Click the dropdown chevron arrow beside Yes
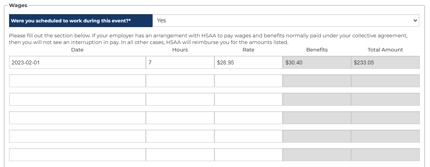Screen dimensions: 430x167 tap(415, 20)
